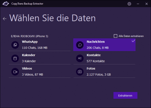Image resolution: width=151 pixels, height=108 pixels.
Task: Go back using the left arrow
Action: point(5,19)
